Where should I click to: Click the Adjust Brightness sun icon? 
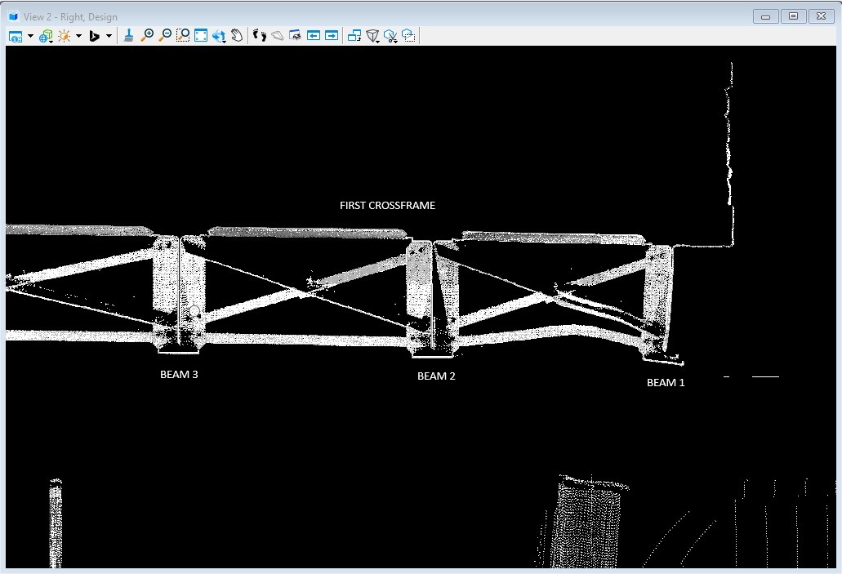[64, 36]
